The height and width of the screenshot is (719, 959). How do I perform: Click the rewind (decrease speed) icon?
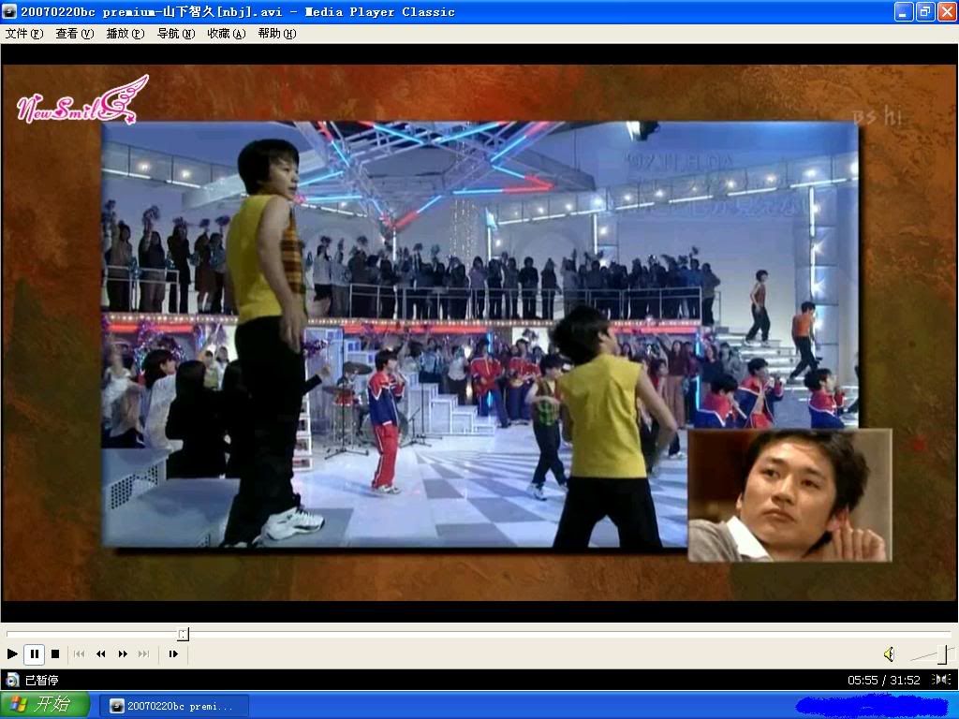[101, 654]
